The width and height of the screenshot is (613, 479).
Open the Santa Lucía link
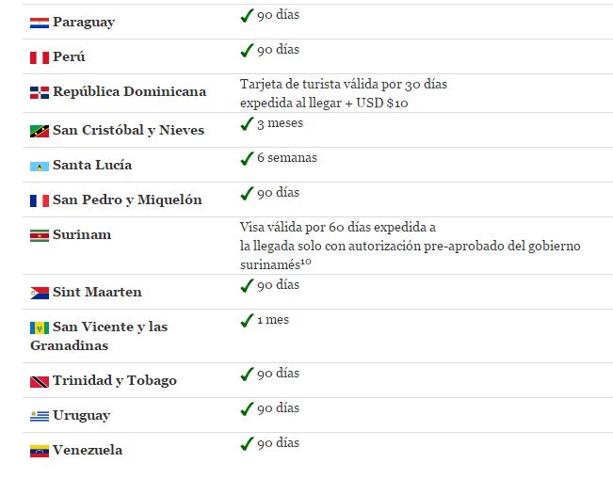click(92, 166)
